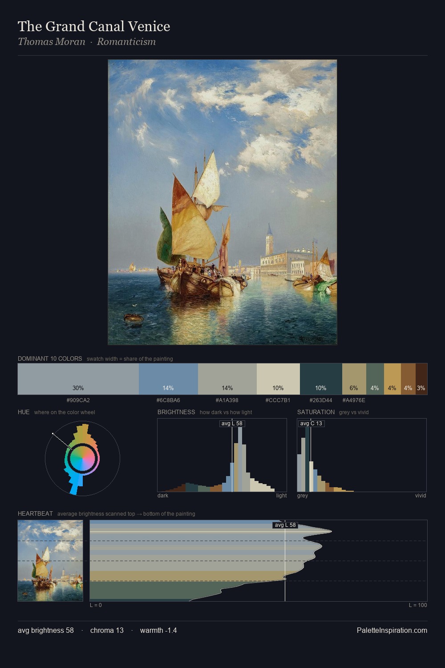Click the brightness histogram chart
The width and height of the screenshot is (445, 668).
[x=222, y=455]
